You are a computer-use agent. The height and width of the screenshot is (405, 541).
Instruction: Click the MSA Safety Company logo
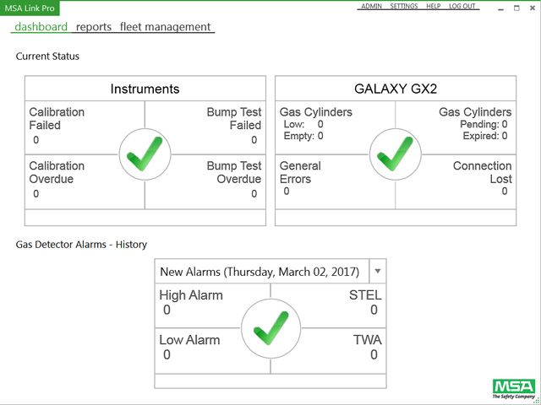pyautogui.click(x=513, y=389)
